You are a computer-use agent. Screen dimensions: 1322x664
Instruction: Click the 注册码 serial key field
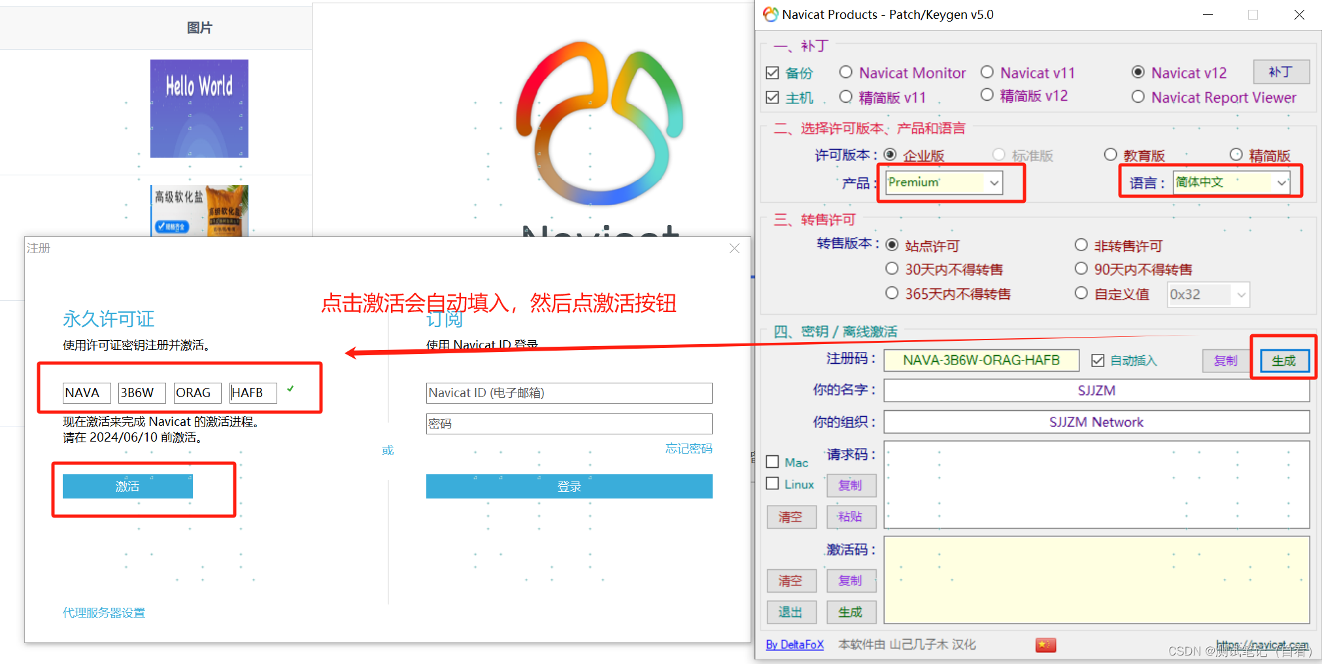981,360
